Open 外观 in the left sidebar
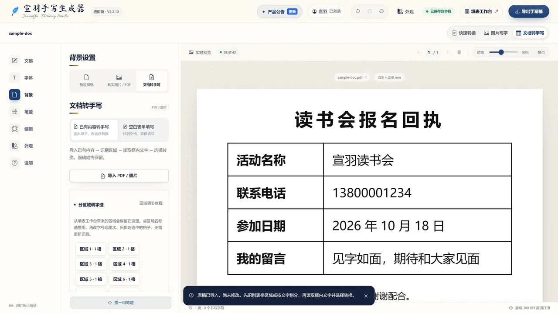 [22, 146]
